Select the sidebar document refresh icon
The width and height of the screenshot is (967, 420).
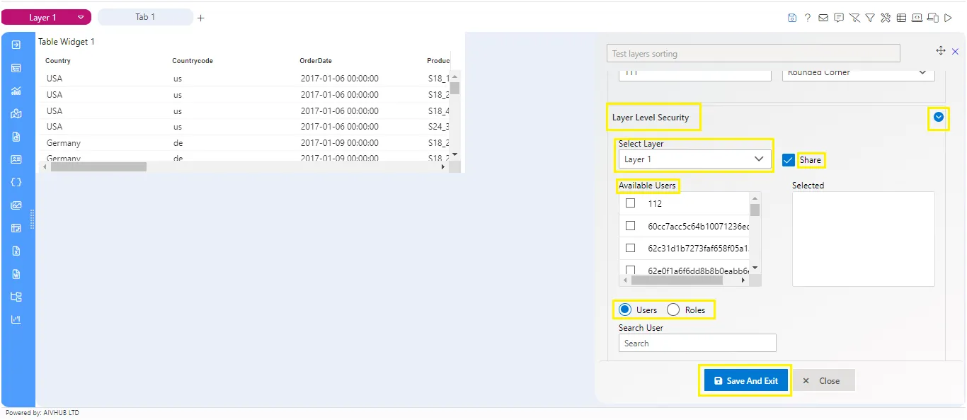click(x=16, y=137)
